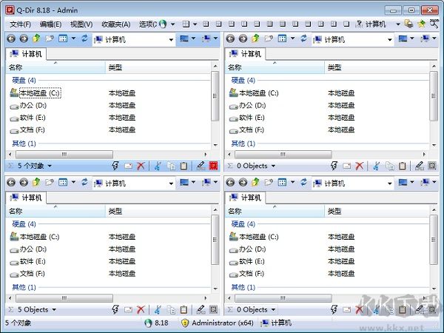
Task: Click the star favorites icon in main toolbar
Action: pyautogui.click(x=422, y=24)
